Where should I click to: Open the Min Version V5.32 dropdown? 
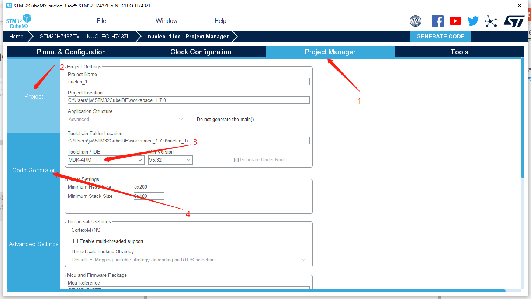click(x=170, y=160)
